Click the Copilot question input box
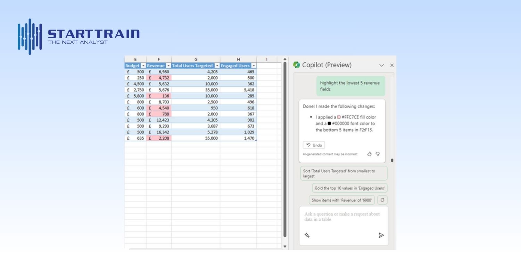Viewport: 521px width, 257px height. click(x=342, y=217)
